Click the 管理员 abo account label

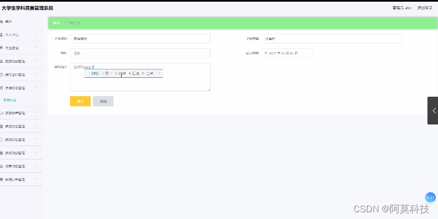click(402, 8)
